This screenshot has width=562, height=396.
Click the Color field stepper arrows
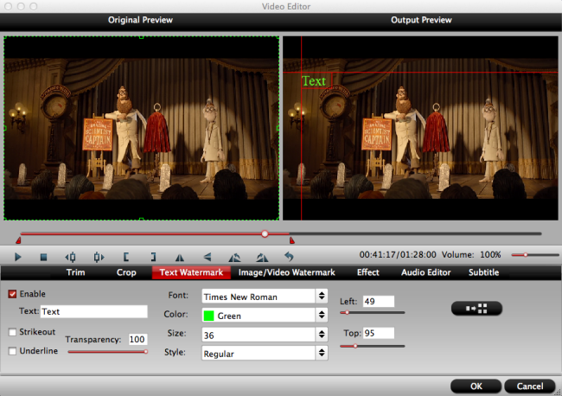pos(322,315)
